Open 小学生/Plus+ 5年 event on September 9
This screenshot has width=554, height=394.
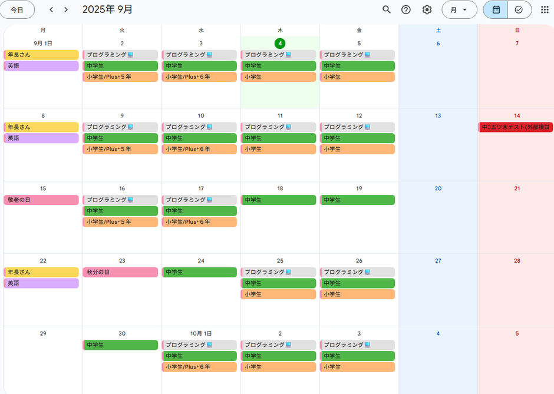point(120,149)
